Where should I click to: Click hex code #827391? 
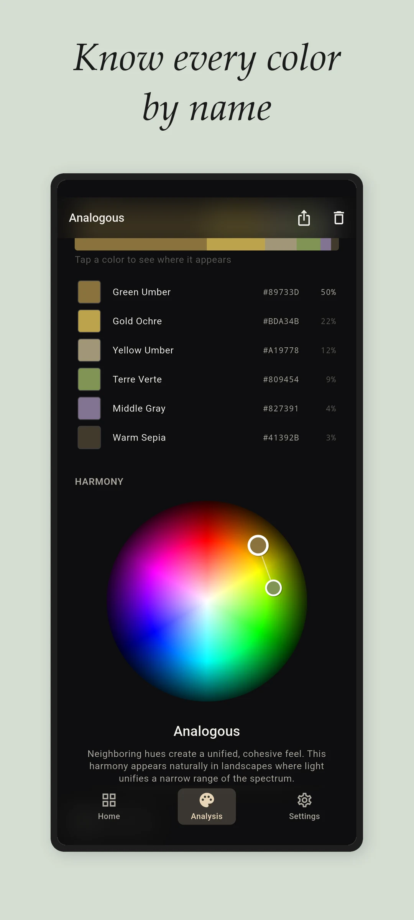click(281, 409)
